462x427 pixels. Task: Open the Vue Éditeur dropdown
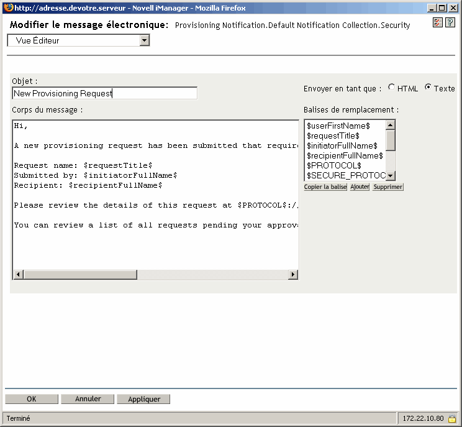pos(78,40)
